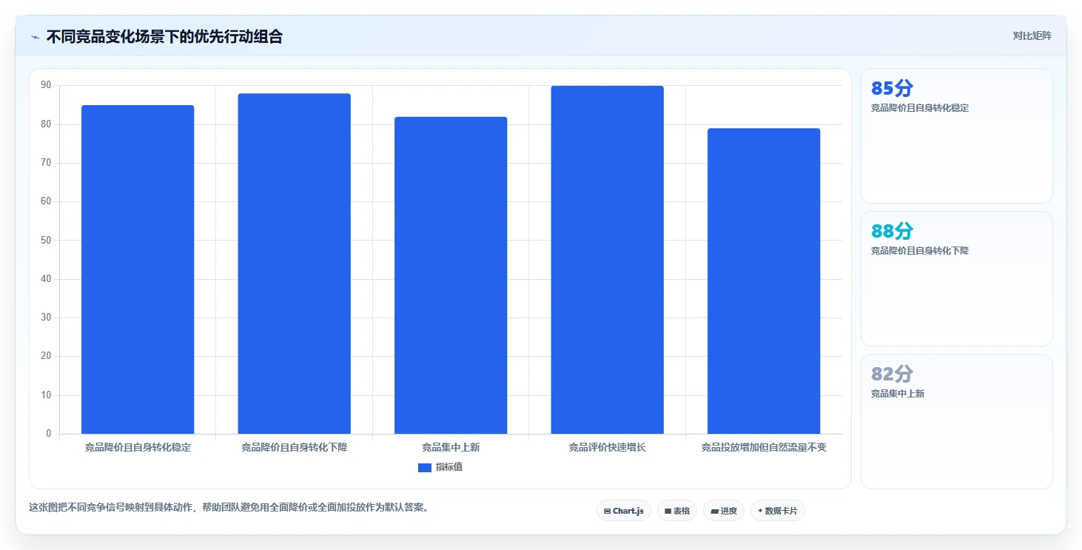This screenshot has height=550, width=1082.
Task: Click the bar for 竞品降价且自身转化稳定
Action: [x=138, y=269]
